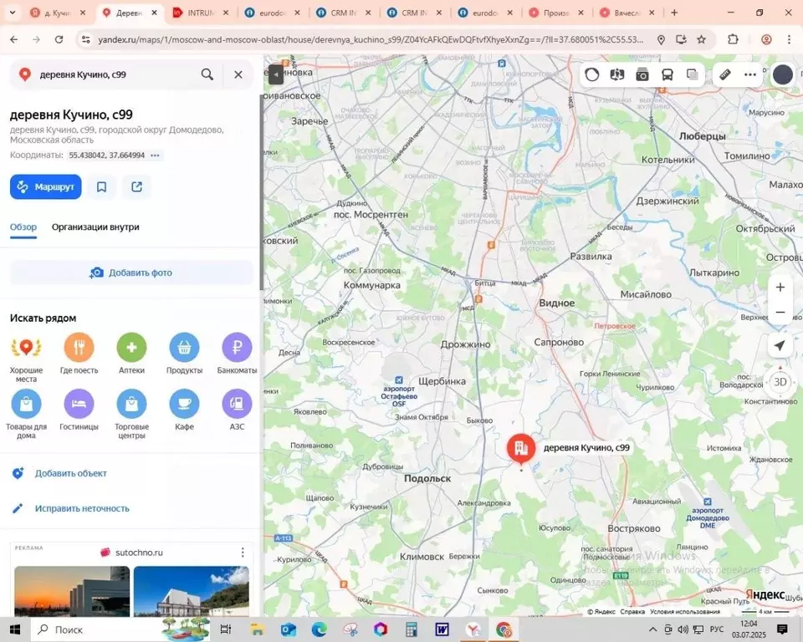Collapse the side panel with arrow
Viewport: 803px width, 642px height.
[x=275, y=74]
